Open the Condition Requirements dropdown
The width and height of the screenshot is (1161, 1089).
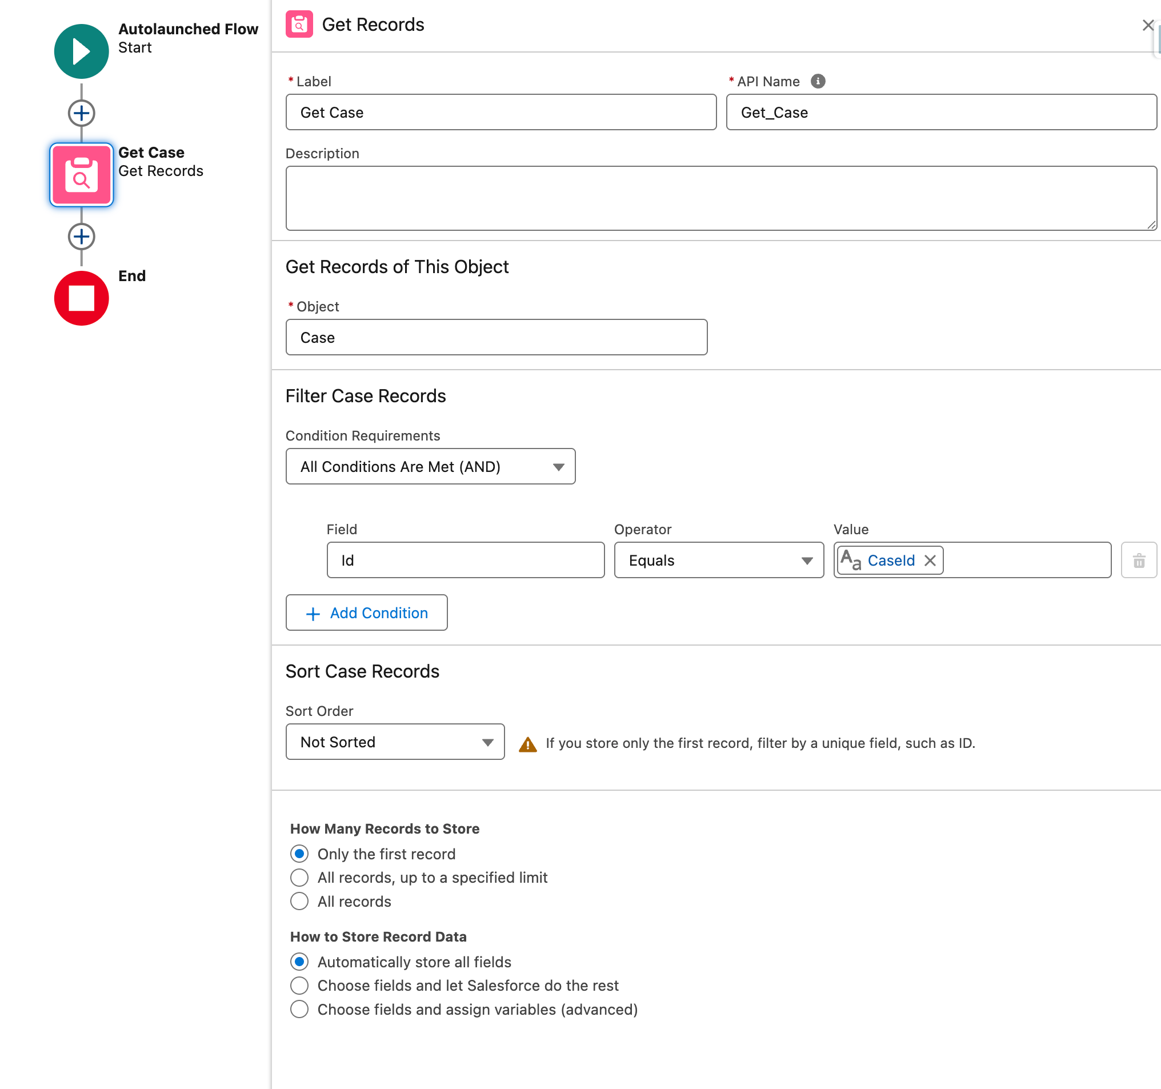[430, 467]
